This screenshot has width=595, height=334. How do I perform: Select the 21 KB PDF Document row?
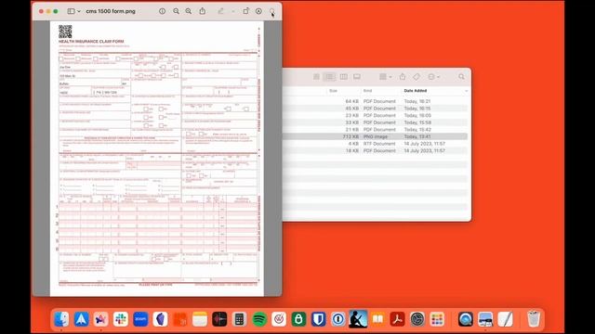(376, 130)
